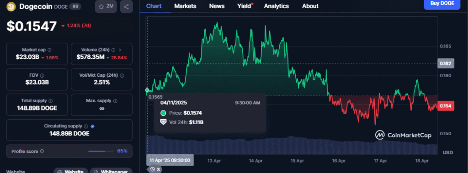The width and height of the screenshot is (468, 173).
Task: Click the history events badge showing 3
Action: tap(154, 169)
